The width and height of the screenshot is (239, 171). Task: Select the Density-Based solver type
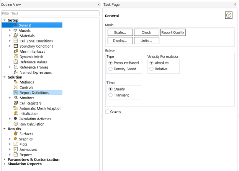pos(111,69)
